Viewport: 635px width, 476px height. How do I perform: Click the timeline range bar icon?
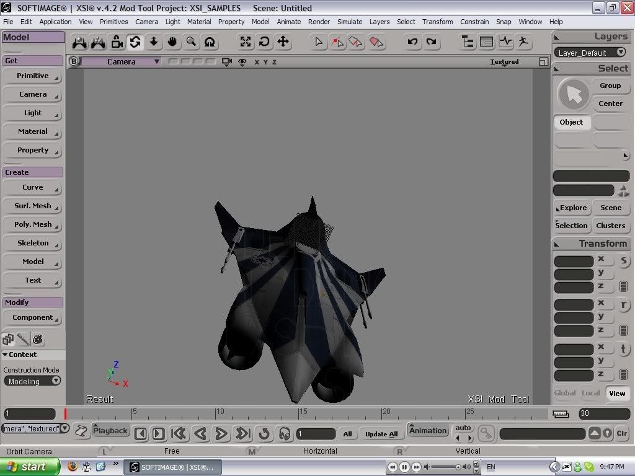coord(561,413)
